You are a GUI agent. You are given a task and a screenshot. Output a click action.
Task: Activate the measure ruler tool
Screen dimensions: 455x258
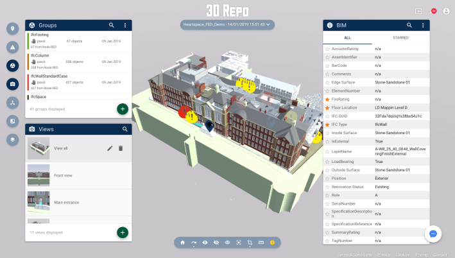click(261, 243)
